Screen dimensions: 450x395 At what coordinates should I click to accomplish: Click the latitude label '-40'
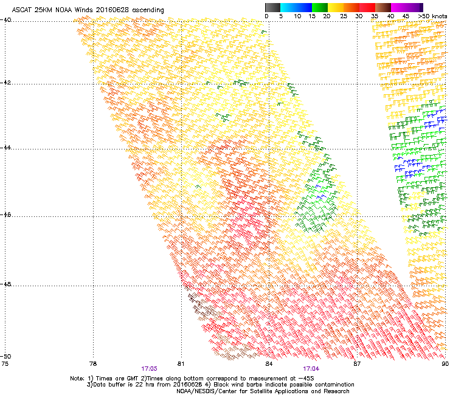(5, 20)
